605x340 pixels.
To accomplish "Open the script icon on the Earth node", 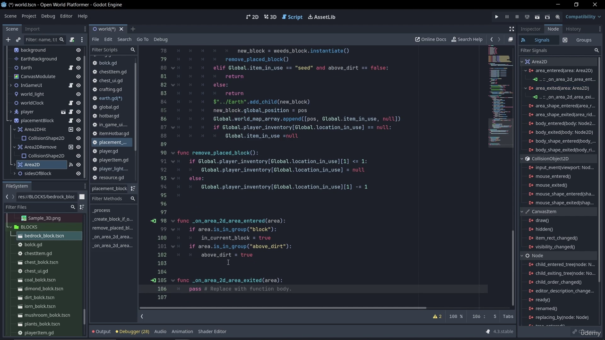I will pos(71,68).
